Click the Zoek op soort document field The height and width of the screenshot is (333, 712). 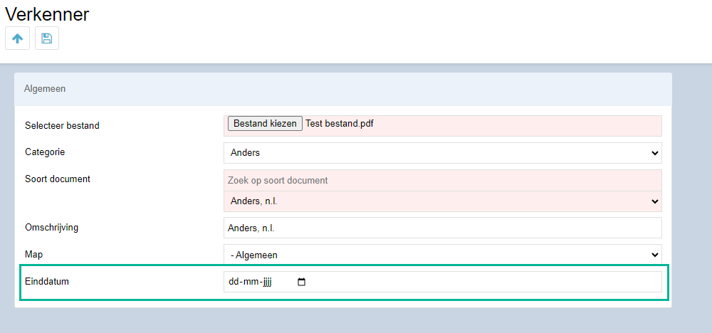pos(443,180)
